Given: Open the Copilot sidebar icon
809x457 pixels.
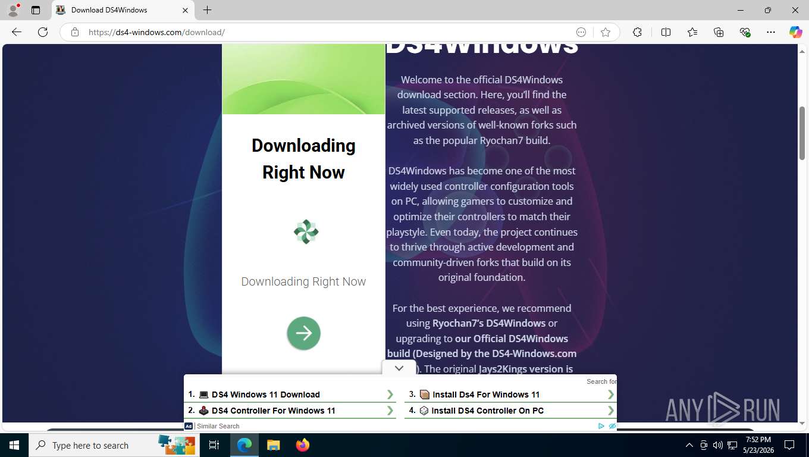Looking at the screenshot, I should pyautogui.click(x=795, y=32).
